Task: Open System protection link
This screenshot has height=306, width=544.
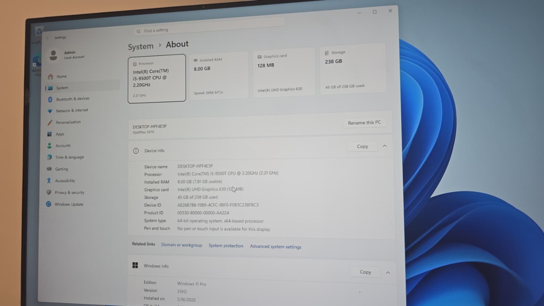Action: (x=226, y=245)
